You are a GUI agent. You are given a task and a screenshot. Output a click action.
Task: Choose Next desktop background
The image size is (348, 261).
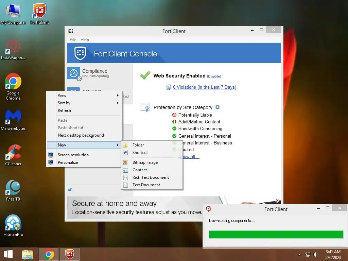85,135
